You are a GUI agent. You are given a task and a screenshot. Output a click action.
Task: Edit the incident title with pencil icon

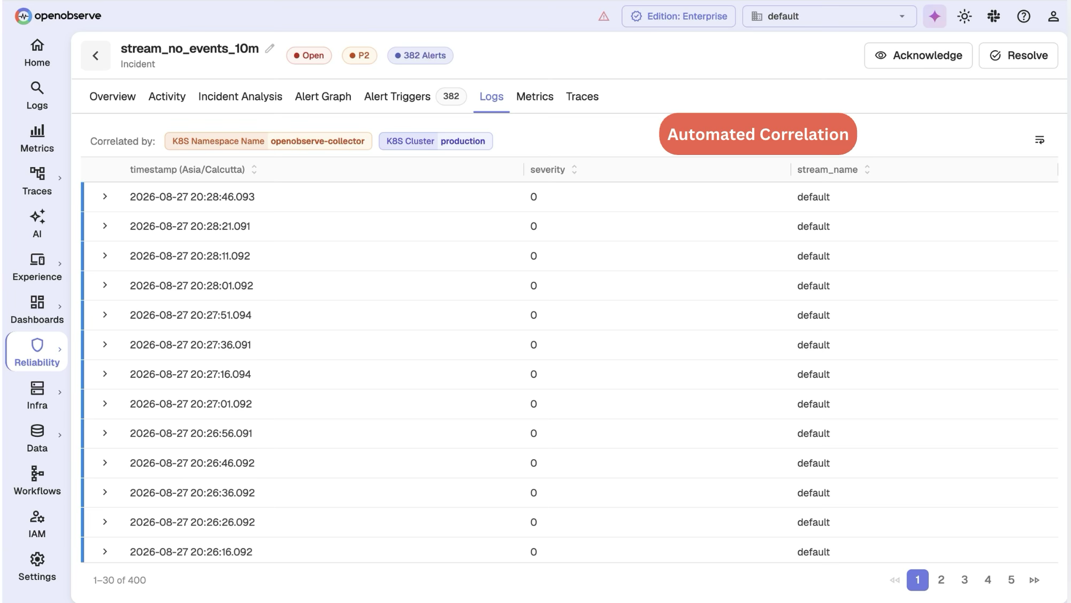coord(270,49)
